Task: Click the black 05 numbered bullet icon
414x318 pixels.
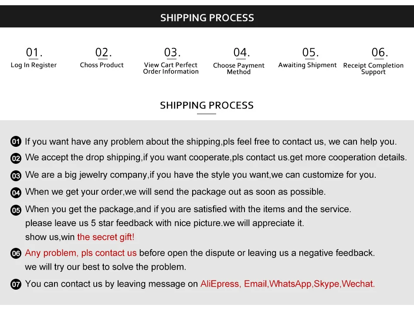Action: pyautogui.click(x=16, y=210)
